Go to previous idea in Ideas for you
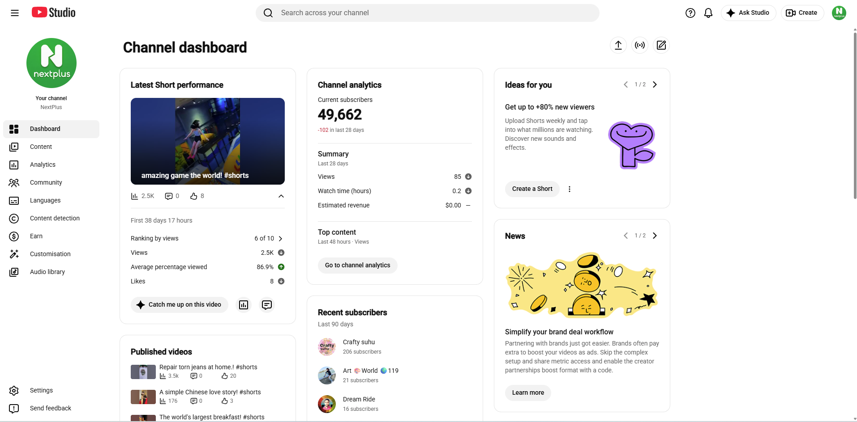The image size is (857, 422). point(626,84)
